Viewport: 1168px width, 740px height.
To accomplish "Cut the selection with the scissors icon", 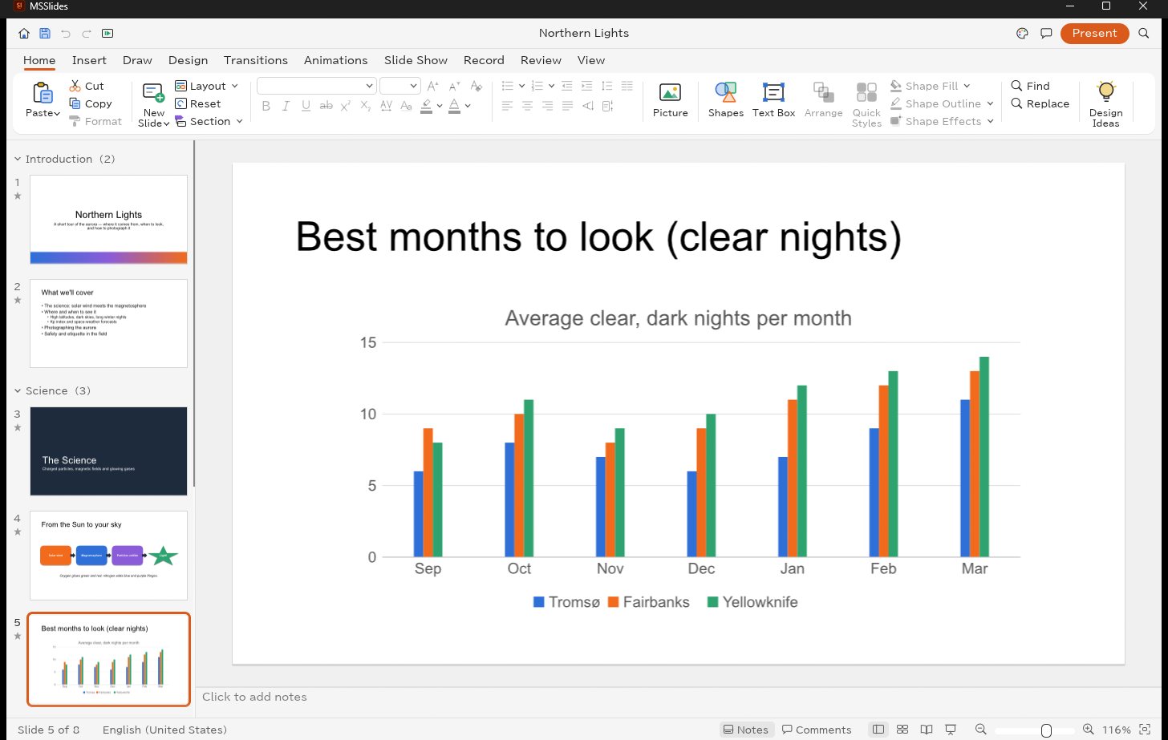I will coord(87,86).
